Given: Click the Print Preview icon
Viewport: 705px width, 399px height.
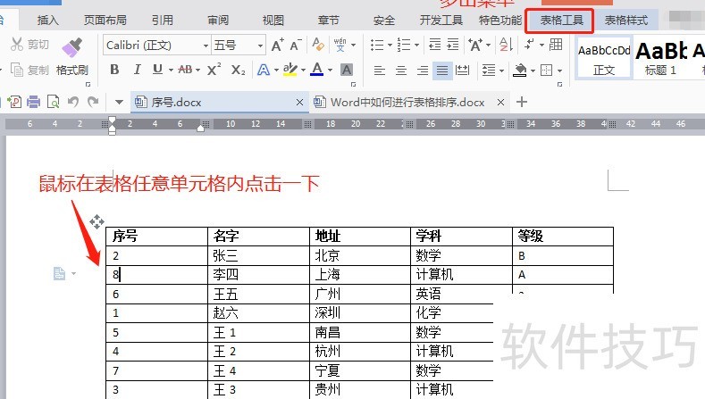Looking at the screenshot, I should point(53,102).
